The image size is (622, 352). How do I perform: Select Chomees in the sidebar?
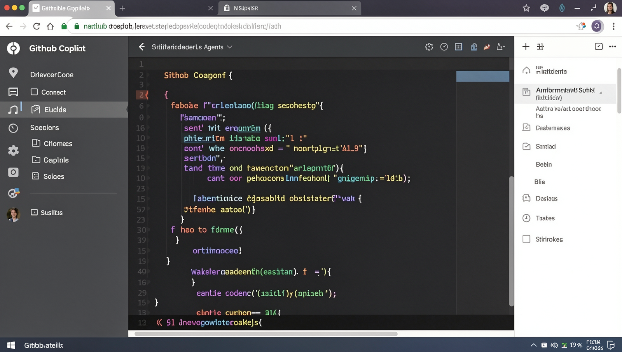[x=58, y=143]
